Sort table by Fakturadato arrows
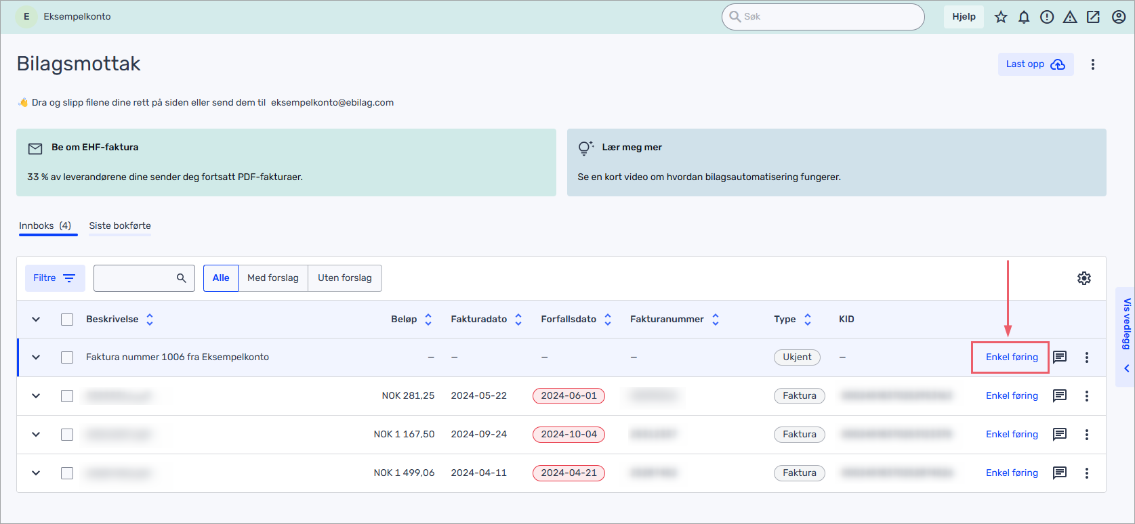1135x524 pixels. [518, 319]
